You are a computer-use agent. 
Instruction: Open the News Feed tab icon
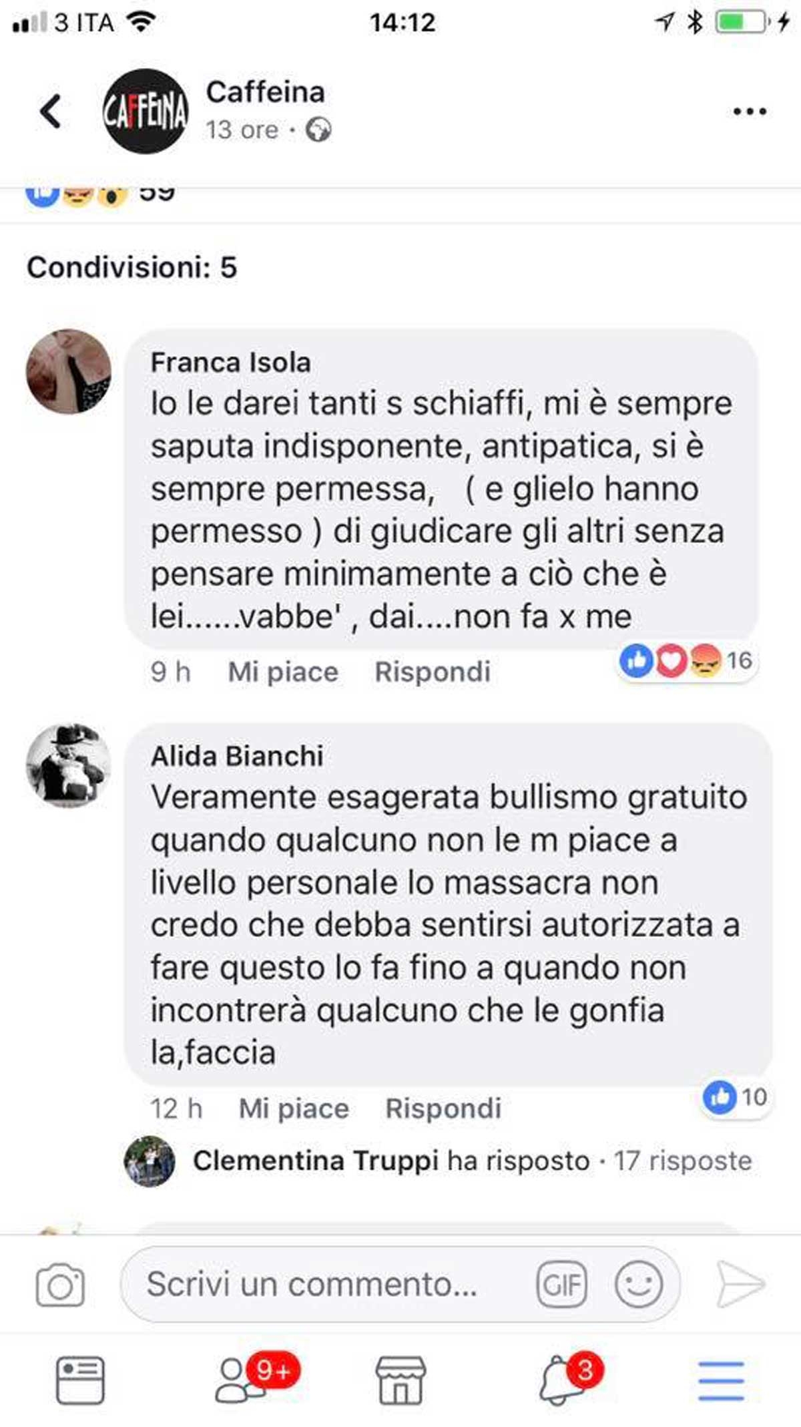coord(80,1380)
